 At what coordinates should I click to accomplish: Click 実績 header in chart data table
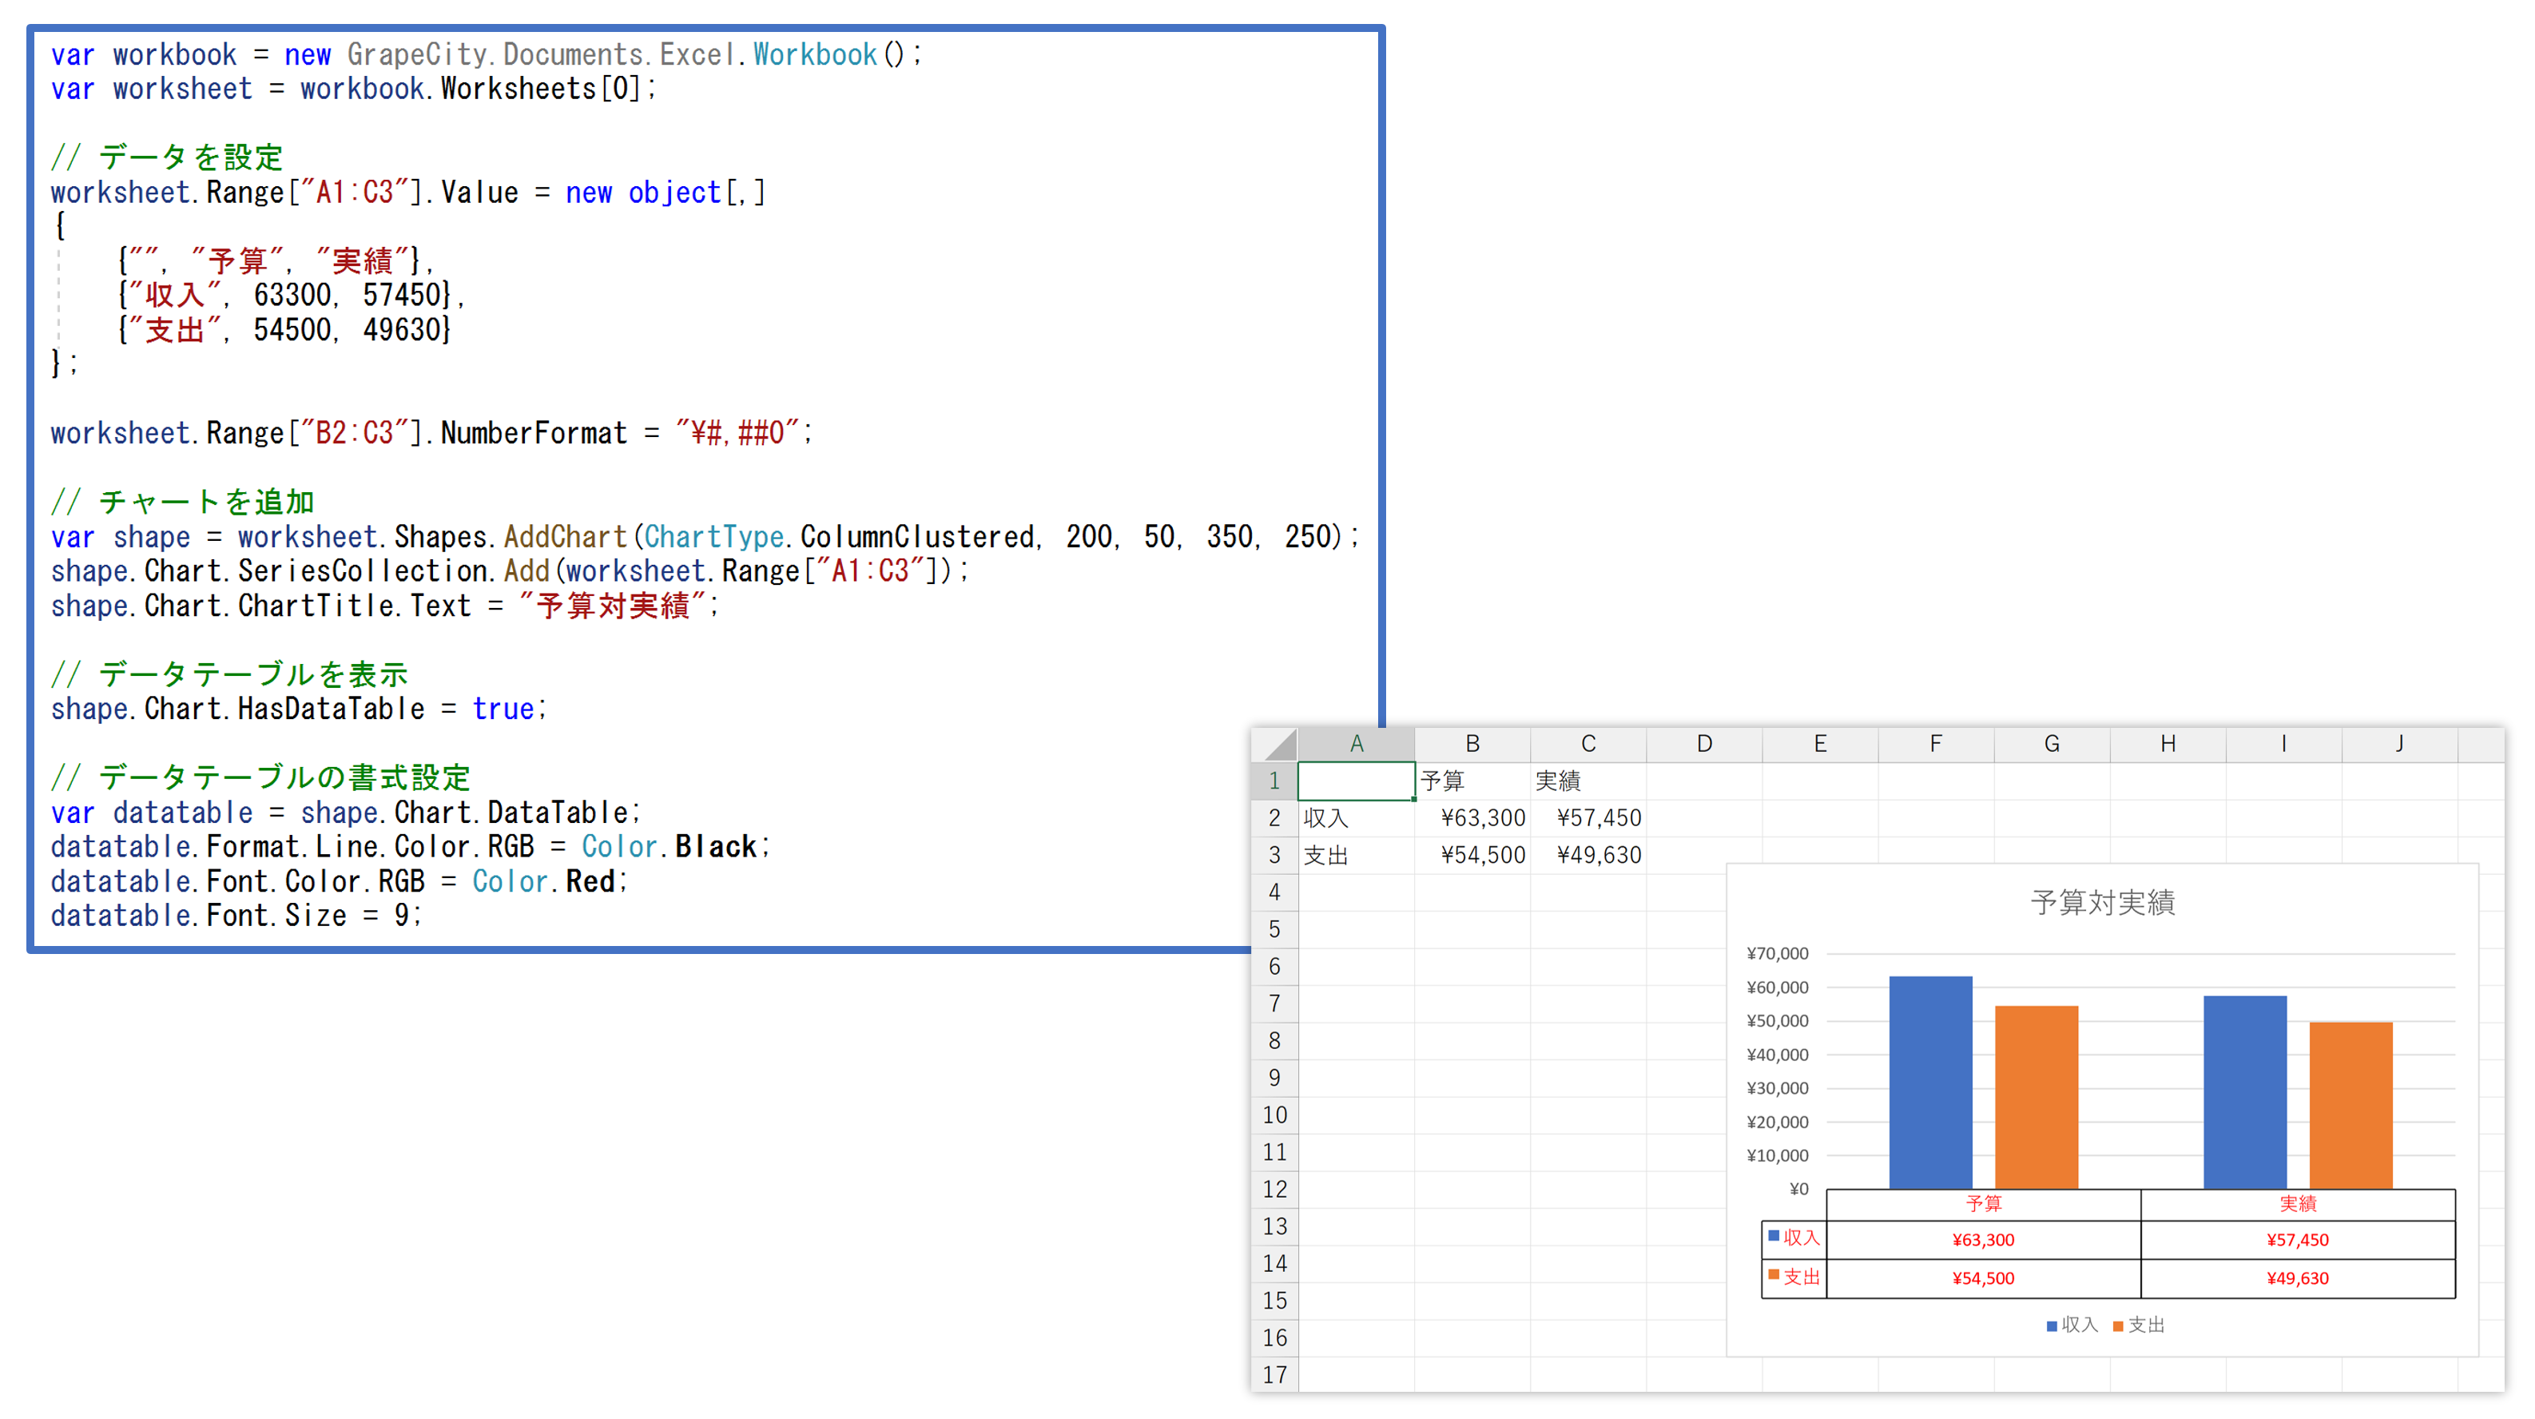tap(2298, 1203)
